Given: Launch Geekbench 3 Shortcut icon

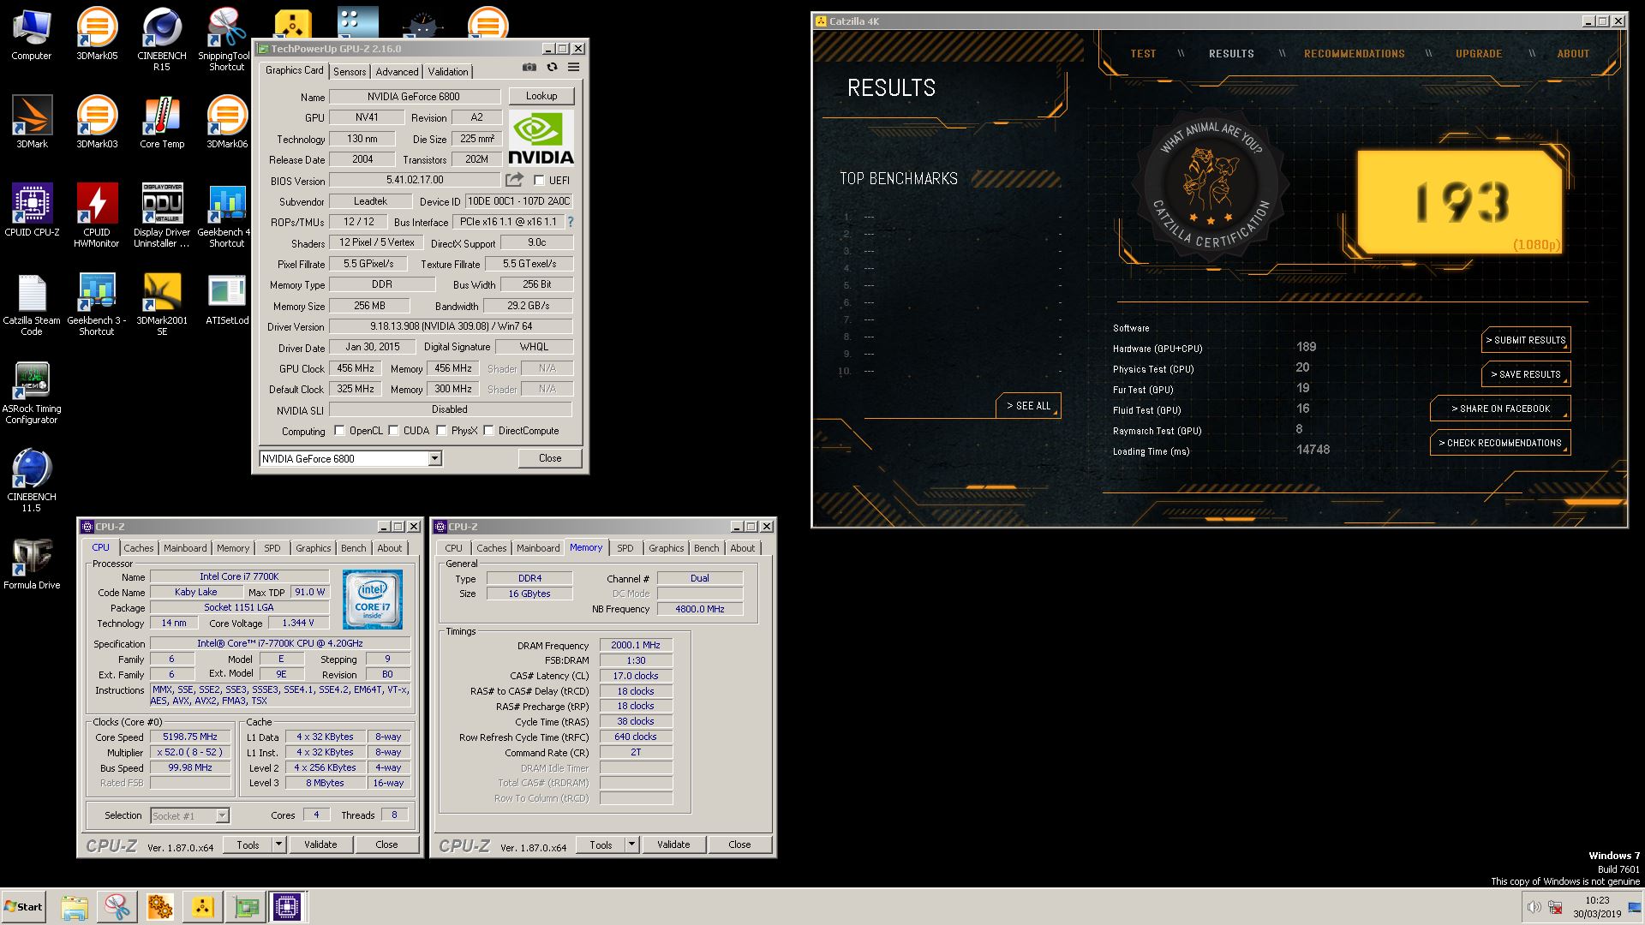Looking at the screenshot, I should tap(97, 305).
